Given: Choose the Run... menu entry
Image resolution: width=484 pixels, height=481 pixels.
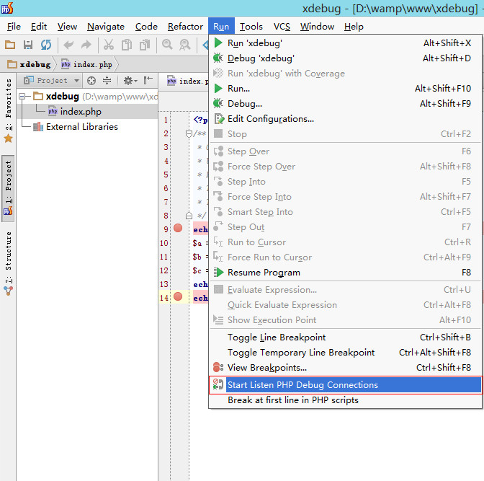Looking at the screenshot, I should (346, 89).
